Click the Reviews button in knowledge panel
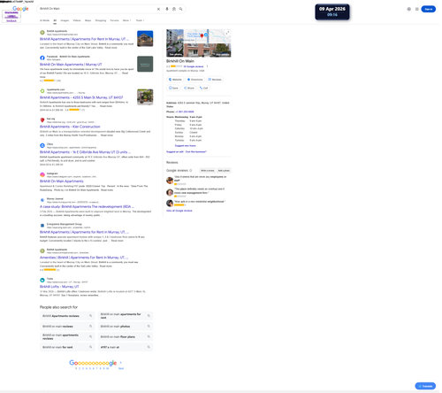The image size is (442, 393). [216, 80]
